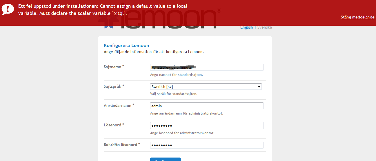This screenshot has height=161, width=376.
Task: Click into the Lösenord password field
Action: tap(207, 126)
